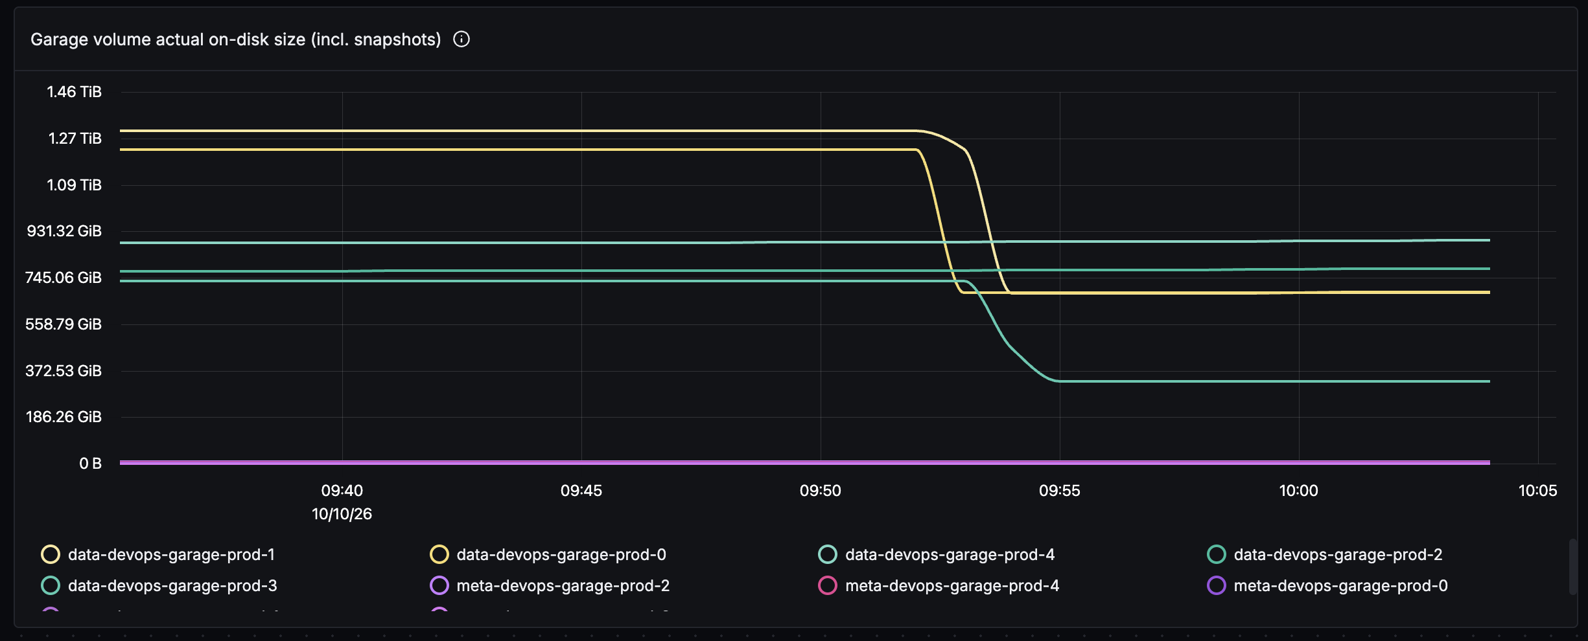Click yellow swatch circle for data-devops-garage-prod-1
This screenshot has width=1588, height=641.
tap(51, 555)
